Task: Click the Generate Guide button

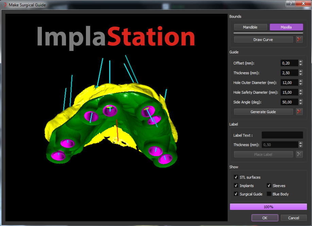Action: [263, 112]
